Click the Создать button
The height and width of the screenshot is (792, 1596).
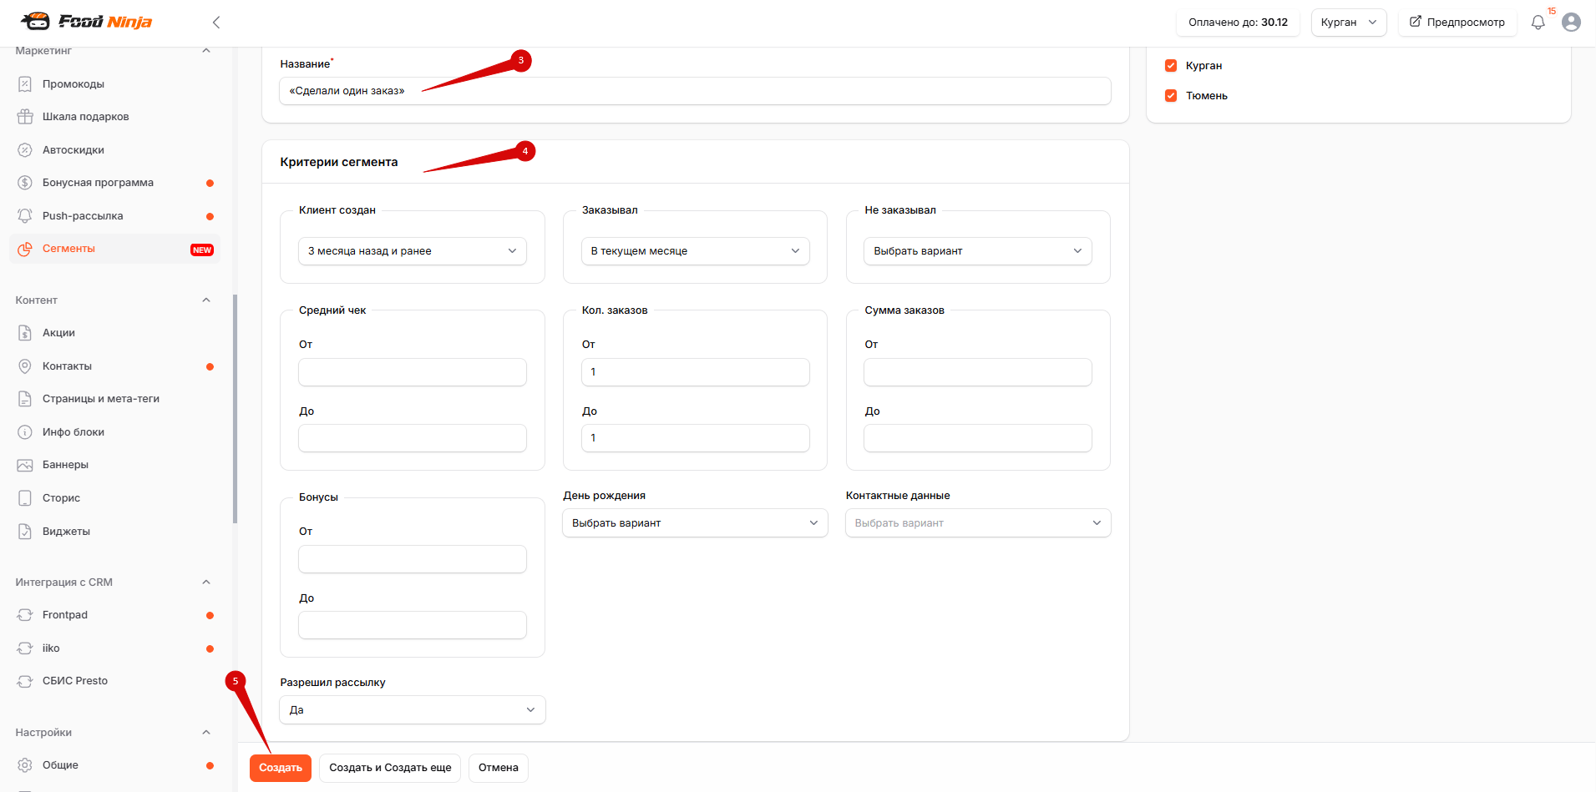click(281, 768)
